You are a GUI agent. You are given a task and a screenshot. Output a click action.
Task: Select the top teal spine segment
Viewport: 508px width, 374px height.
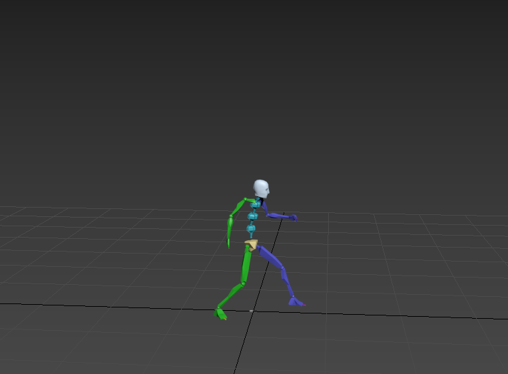point(254,206)
